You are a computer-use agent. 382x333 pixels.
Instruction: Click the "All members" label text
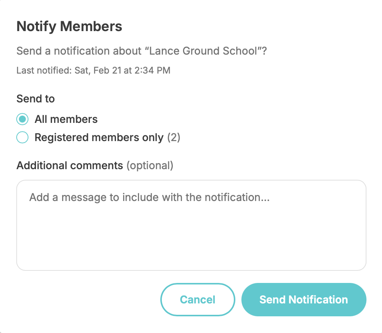(x=66, y=119)
